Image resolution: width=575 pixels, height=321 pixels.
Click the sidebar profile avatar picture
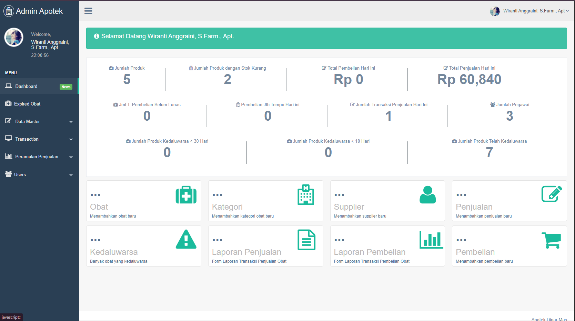pyautogui.click(x=14, y=37)
